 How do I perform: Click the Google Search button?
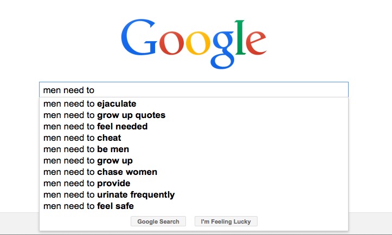(x=158, y=221)
